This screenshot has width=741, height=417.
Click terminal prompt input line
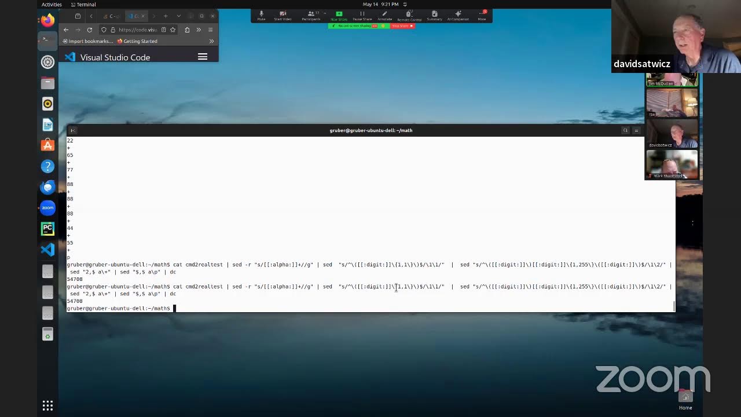tap(370, 308)
